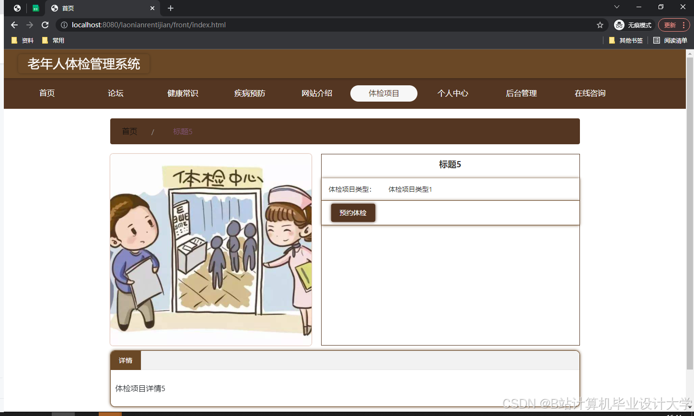
Task: Open the 疾病预防 navigation item
Action: coord(250,93)
